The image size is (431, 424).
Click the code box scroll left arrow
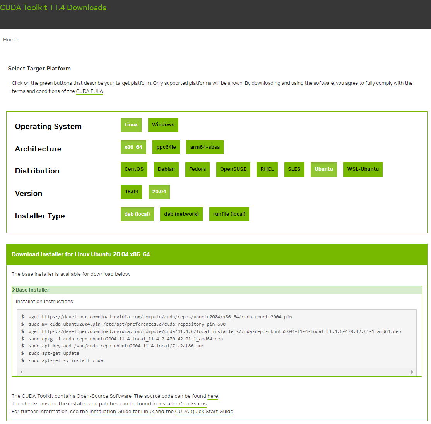tap(21, 372)
